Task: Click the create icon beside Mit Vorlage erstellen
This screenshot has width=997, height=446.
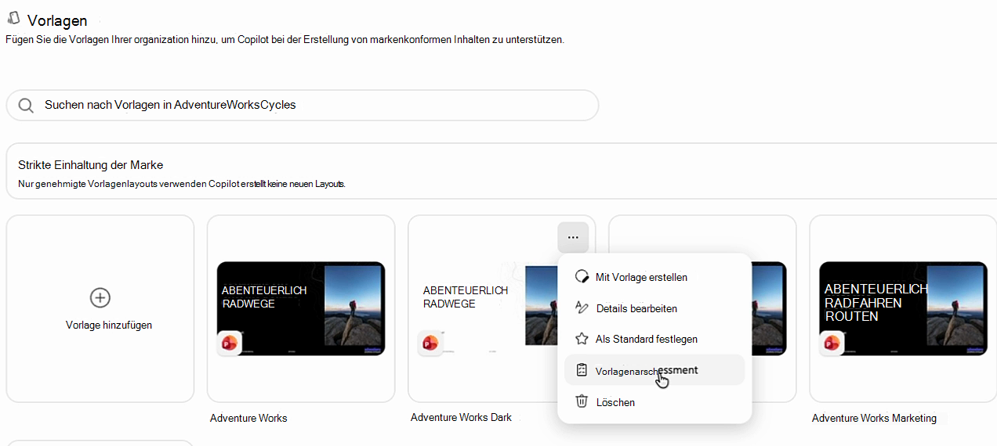Action: [x=582, y=277]
